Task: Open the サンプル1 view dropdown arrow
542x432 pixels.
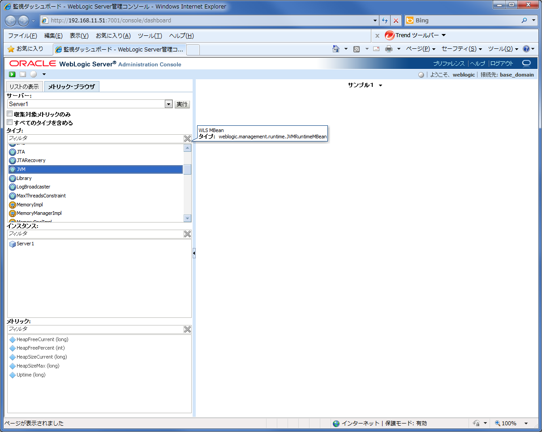Action: pyautogui.click(x=380, y=86)
